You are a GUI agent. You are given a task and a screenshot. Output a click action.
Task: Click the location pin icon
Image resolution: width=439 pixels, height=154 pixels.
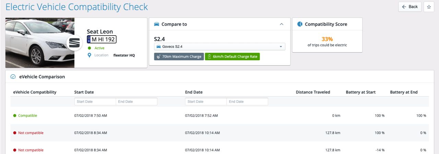[90, 55]
